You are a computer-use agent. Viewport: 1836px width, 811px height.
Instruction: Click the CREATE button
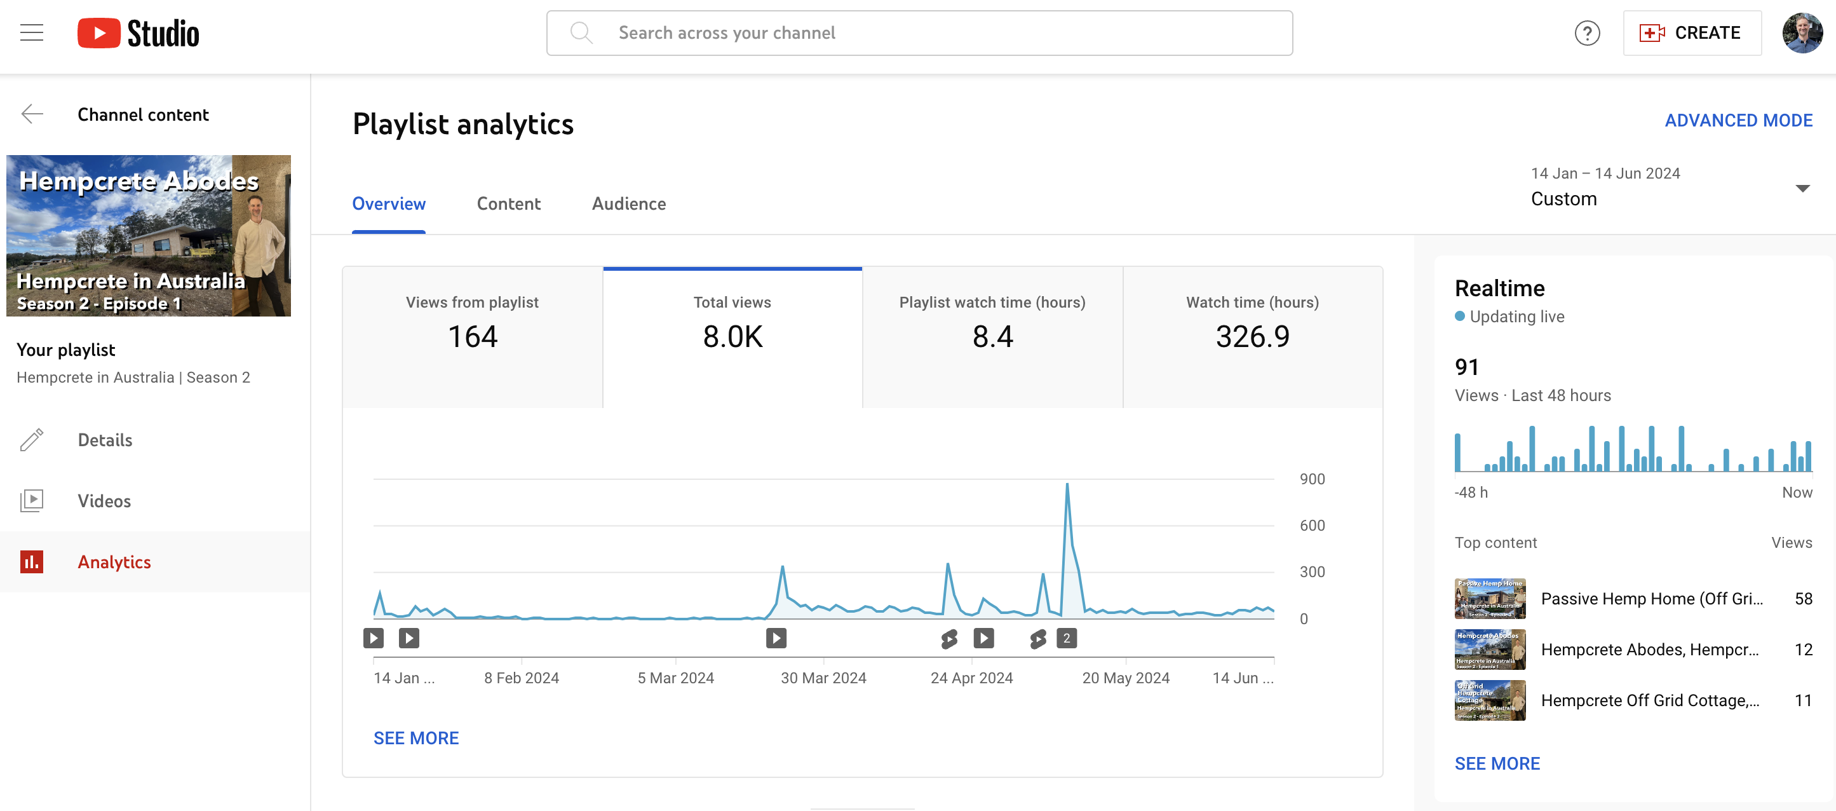[x=1692, y=32]
